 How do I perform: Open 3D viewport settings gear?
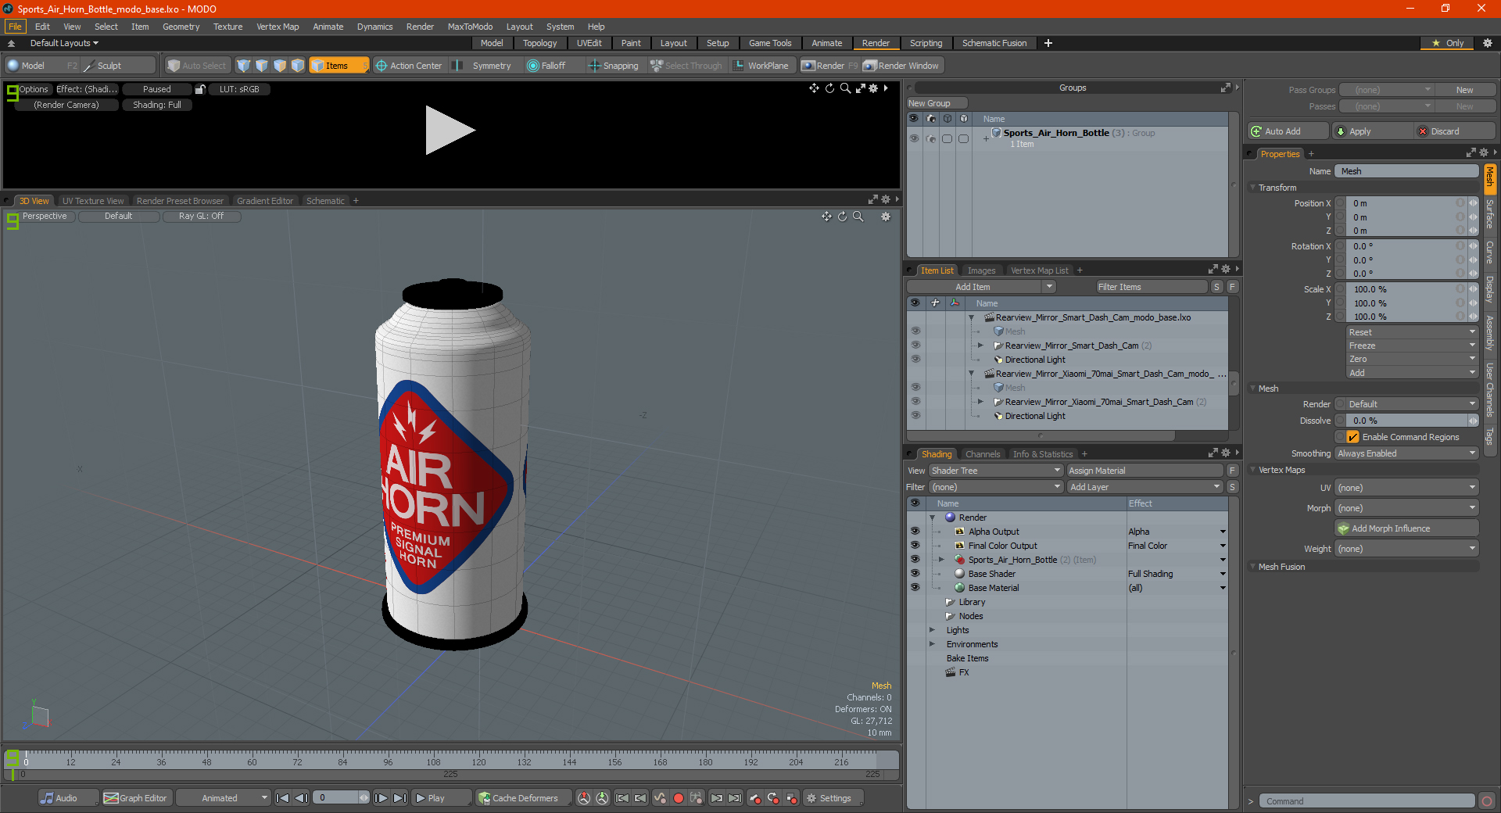click(886, 217)
